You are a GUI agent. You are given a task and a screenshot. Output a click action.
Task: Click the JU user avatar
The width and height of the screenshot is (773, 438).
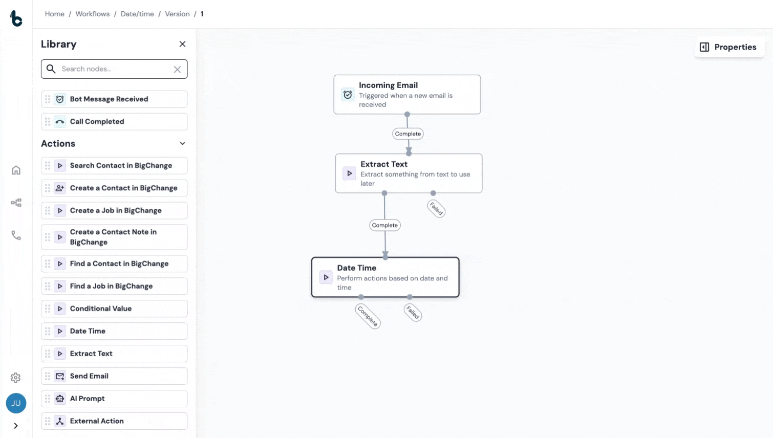[16, 403]
